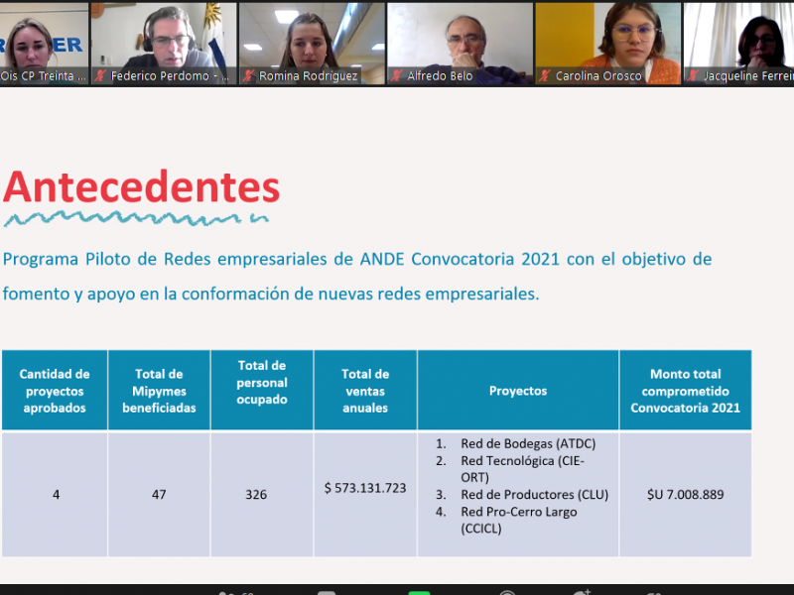Image resolution: width=794 pixels, height=595 pixels.
Task: Select Alfredo Belo's video thumbnail
Action: click(460, 44)
